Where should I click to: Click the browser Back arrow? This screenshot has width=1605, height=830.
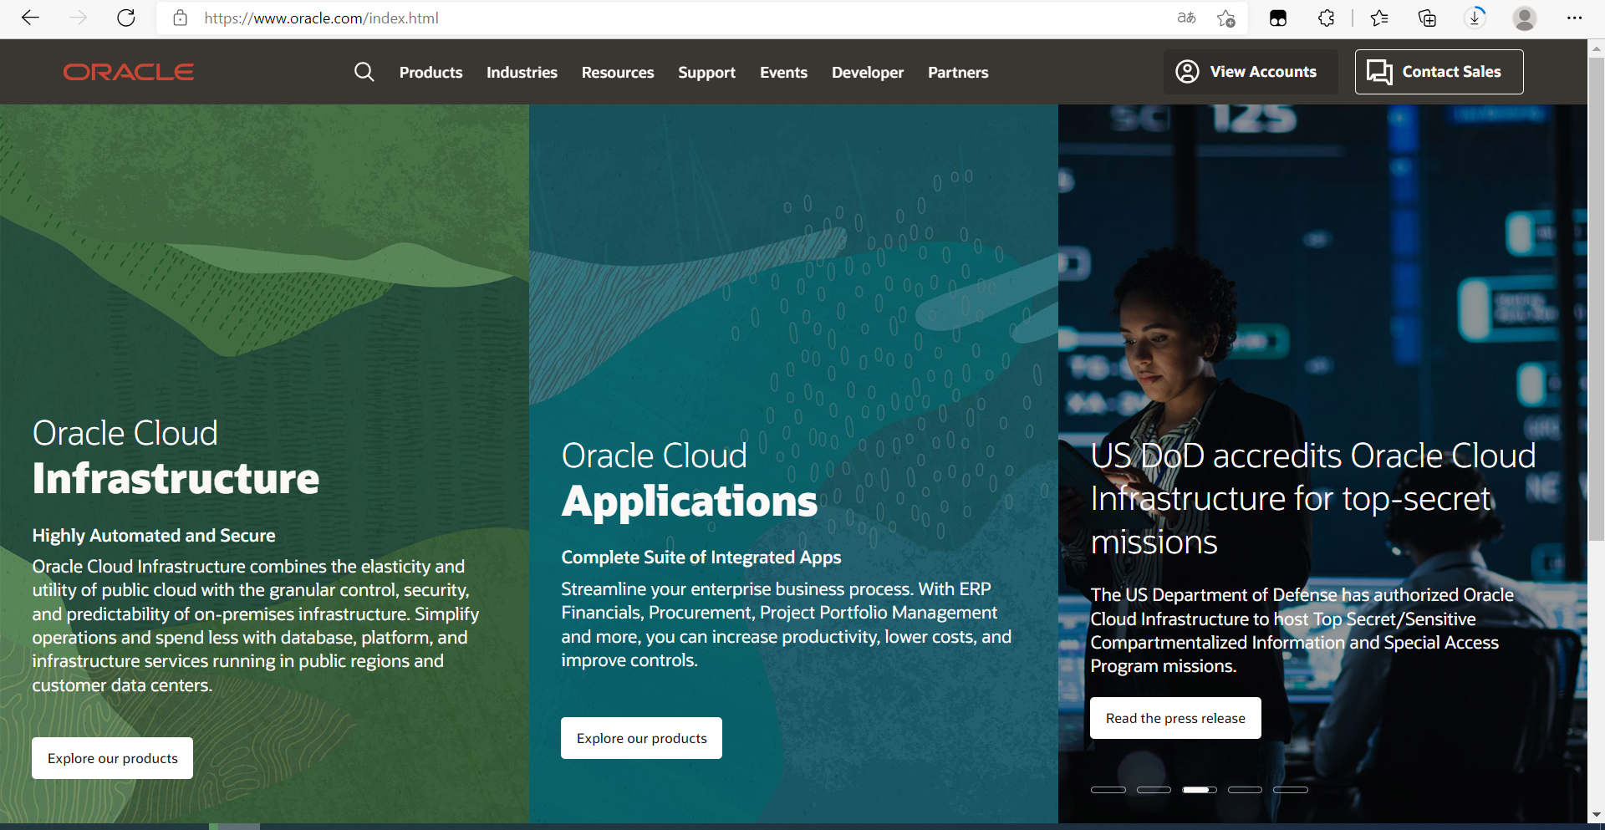(x=30, y=18)
